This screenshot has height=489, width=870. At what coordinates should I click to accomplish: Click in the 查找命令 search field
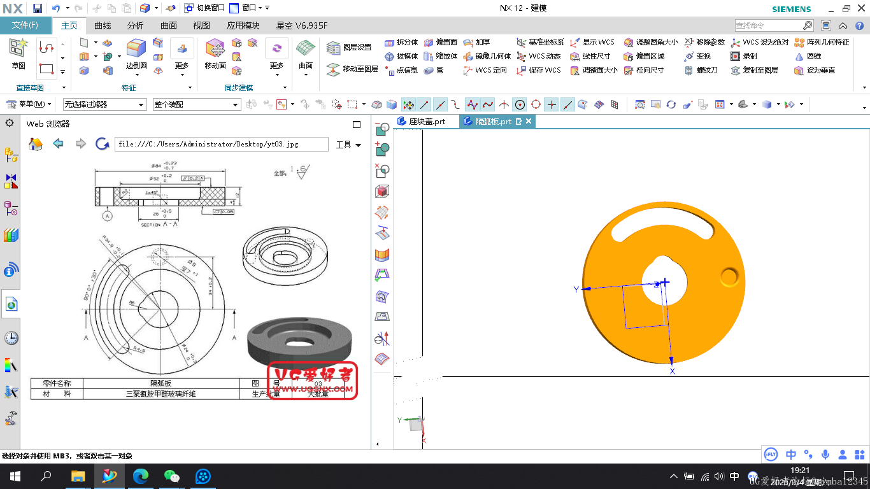click(768, 25)
